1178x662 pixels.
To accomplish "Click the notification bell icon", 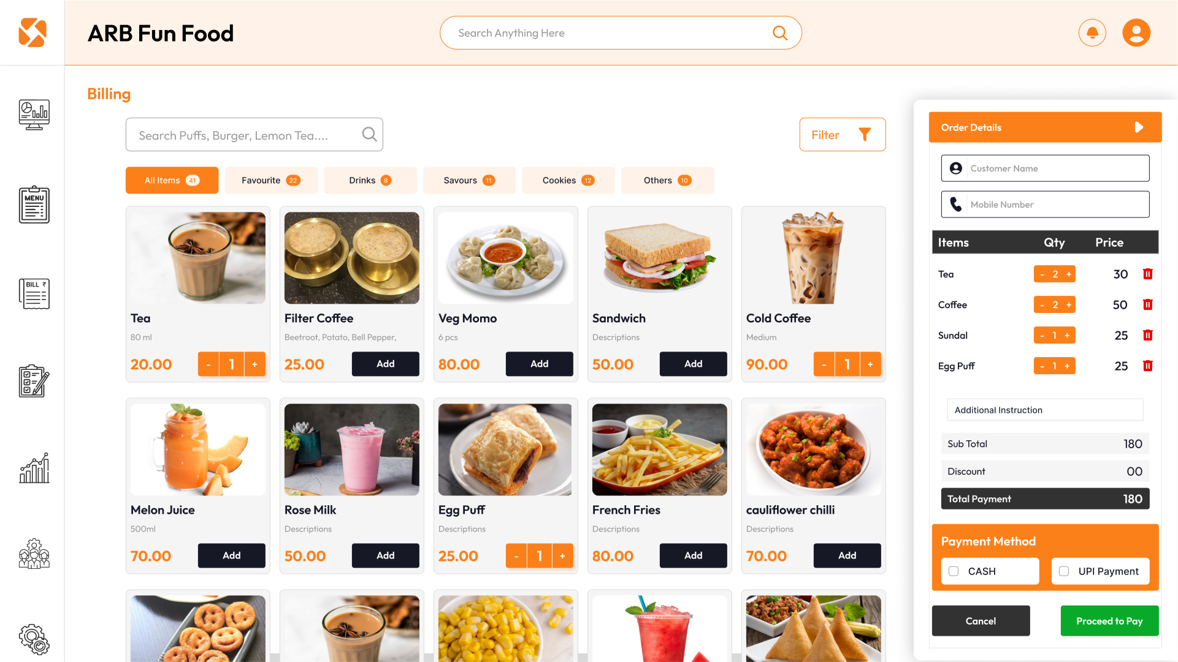I will [1092, 33].
